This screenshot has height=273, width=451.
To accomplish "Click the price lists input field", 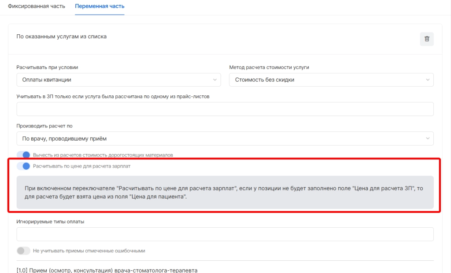I will [x=225, y=109].
